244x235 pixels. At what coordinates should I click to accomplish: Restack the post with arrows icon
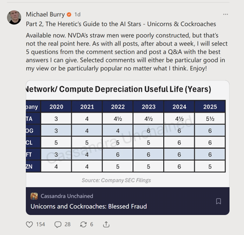(83, 224)
